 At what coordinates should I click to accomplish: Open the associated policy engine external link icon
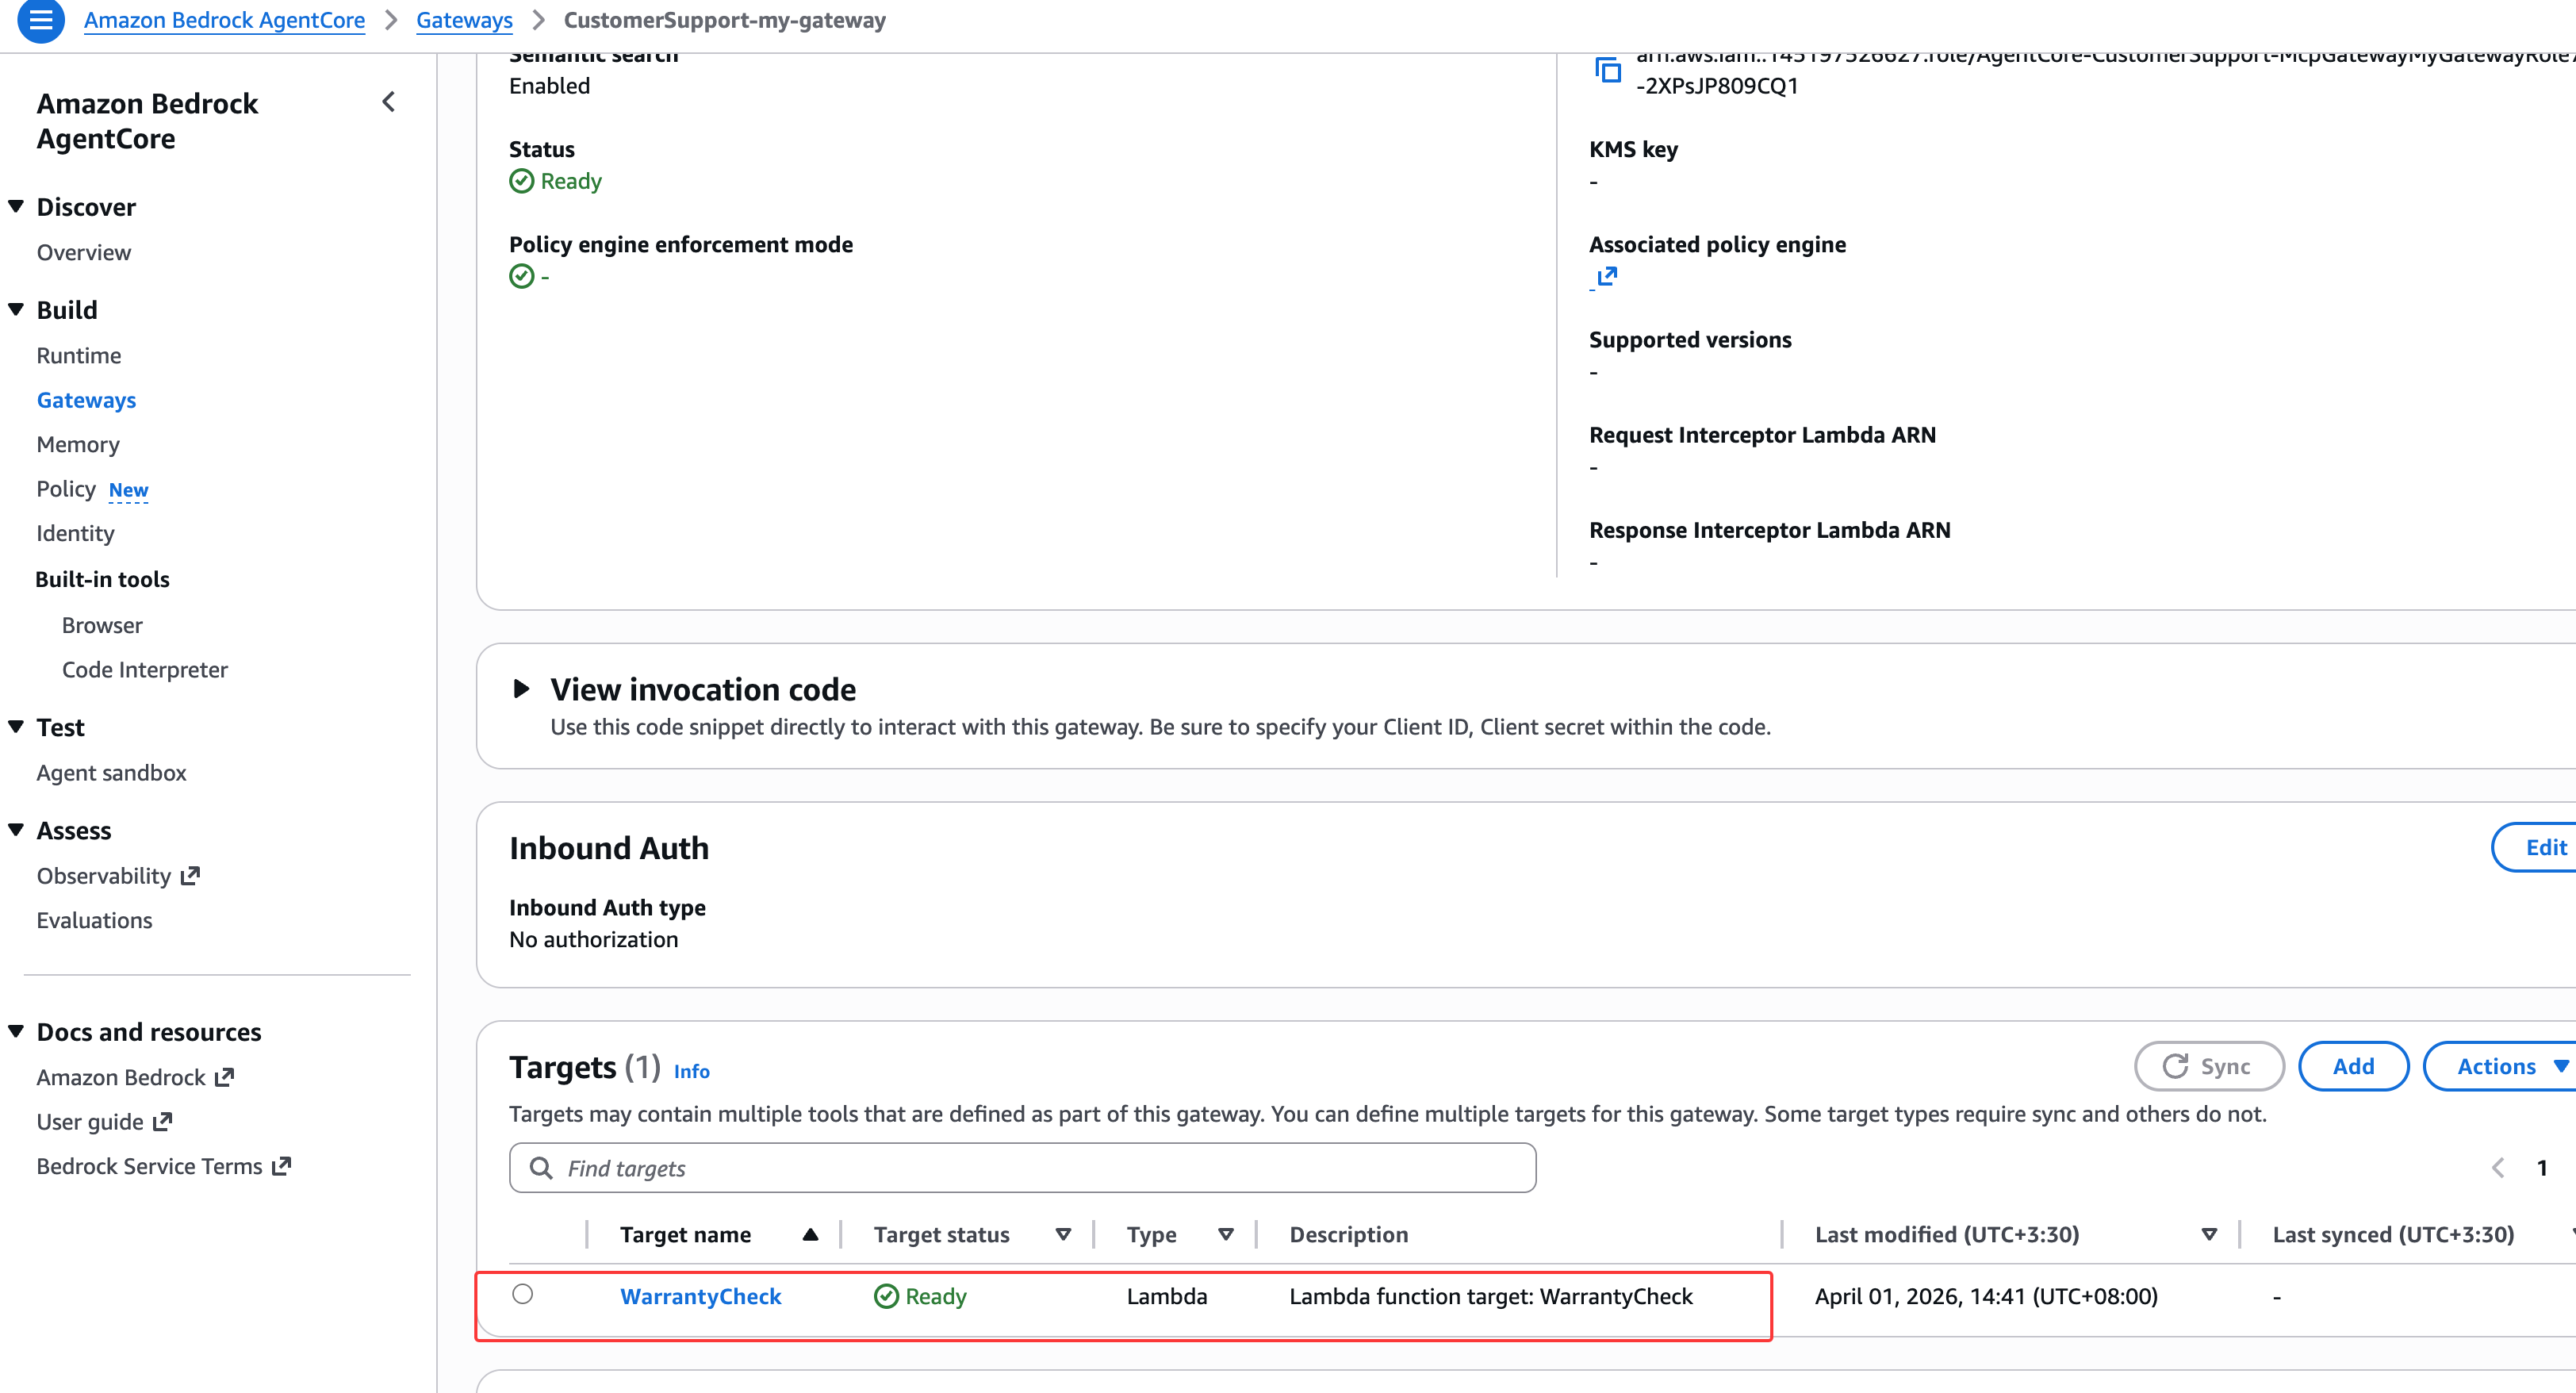click(x=1606, y=276)
